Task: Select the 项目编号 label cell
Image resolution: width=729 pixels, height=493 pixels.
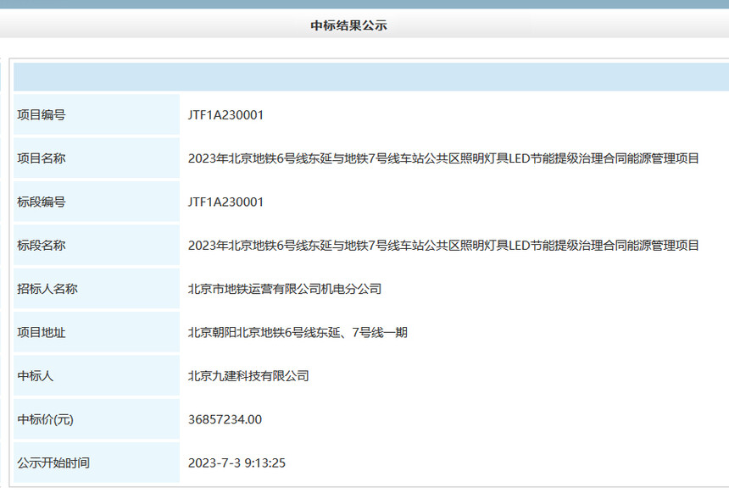Action: coord(97,114)
